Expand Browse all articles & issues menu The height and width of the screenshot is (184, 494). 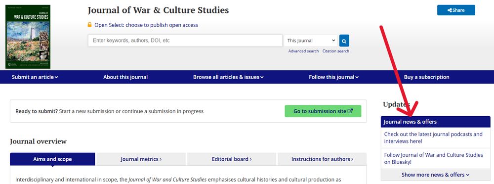(x=228, y=77)
